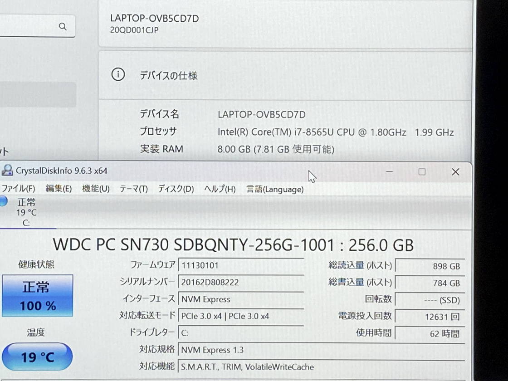Click the firmware field showing 11130101
Viewport: 508px width, 381px height.
click(x=240, y=265)
